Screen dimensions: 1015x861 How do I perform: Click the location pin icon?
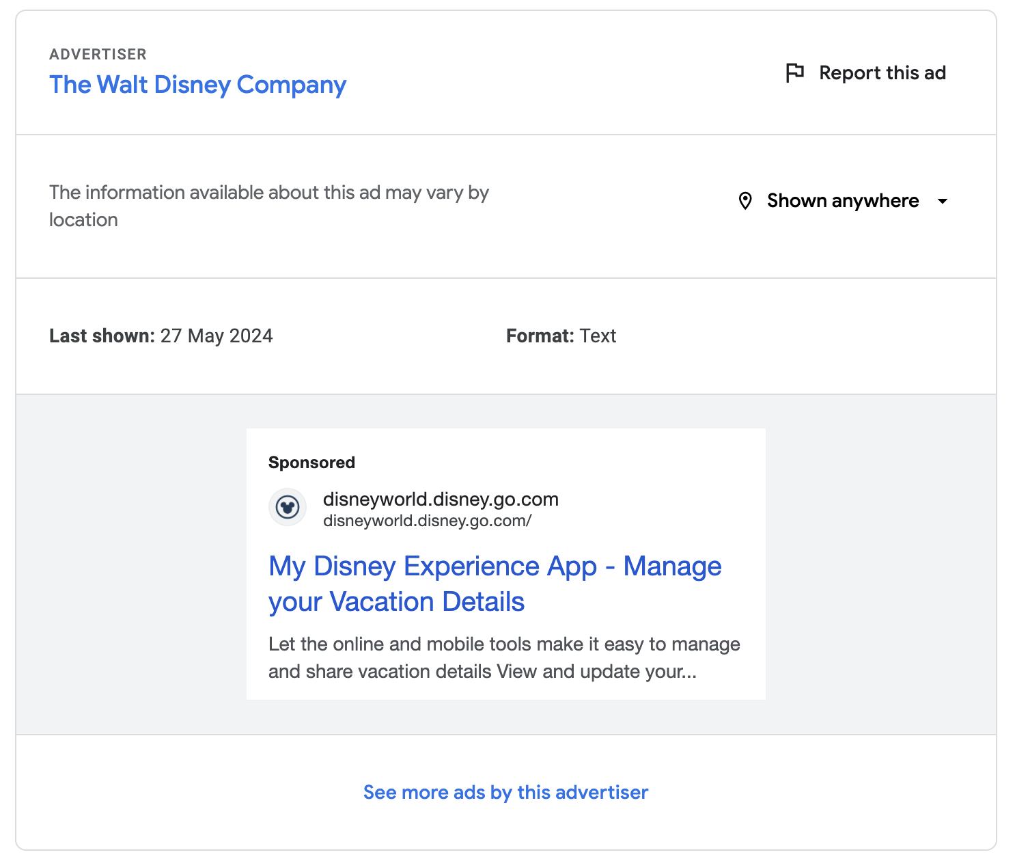point(745,201)
